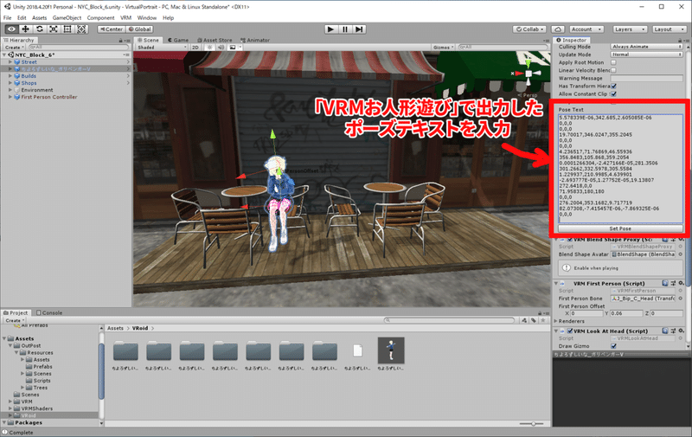Open the cloud services icon

click(558, 29)
